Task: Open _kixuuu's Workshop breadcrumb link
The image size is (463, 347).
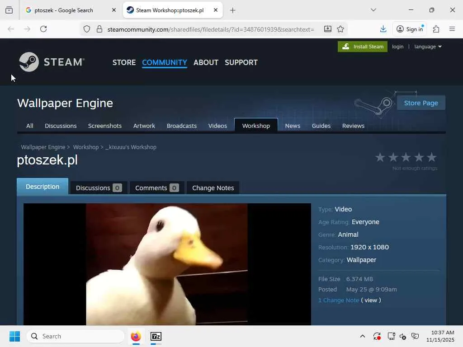Action: point(131,147)
